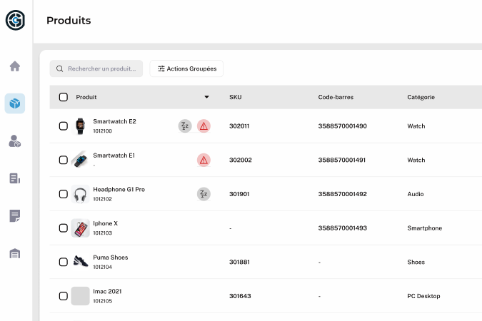Click the Audio category cell
This screenshot has height=321, width=482.
pyautogui.click(x=416, y=194)
